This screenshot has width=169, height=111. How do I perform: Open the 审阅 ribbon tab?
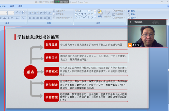tap(12, 6)
